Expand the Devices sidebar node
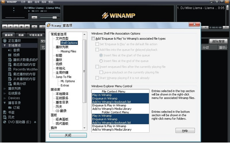This screenshot has width=230, height=148. (5, 98)
